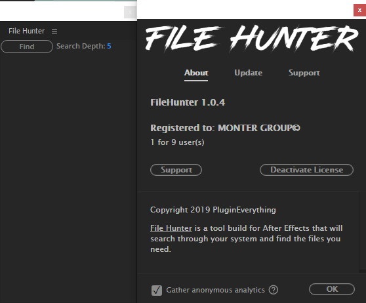Select the File Hunter panel title tab
The width and height of the screenshot is (366, 303).
(26, 31)
